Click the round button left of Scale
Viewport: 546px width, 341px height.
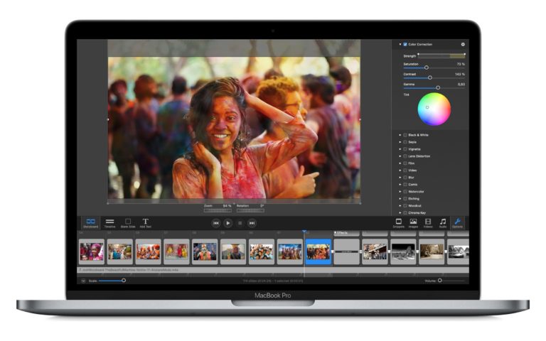coord(83,281)
